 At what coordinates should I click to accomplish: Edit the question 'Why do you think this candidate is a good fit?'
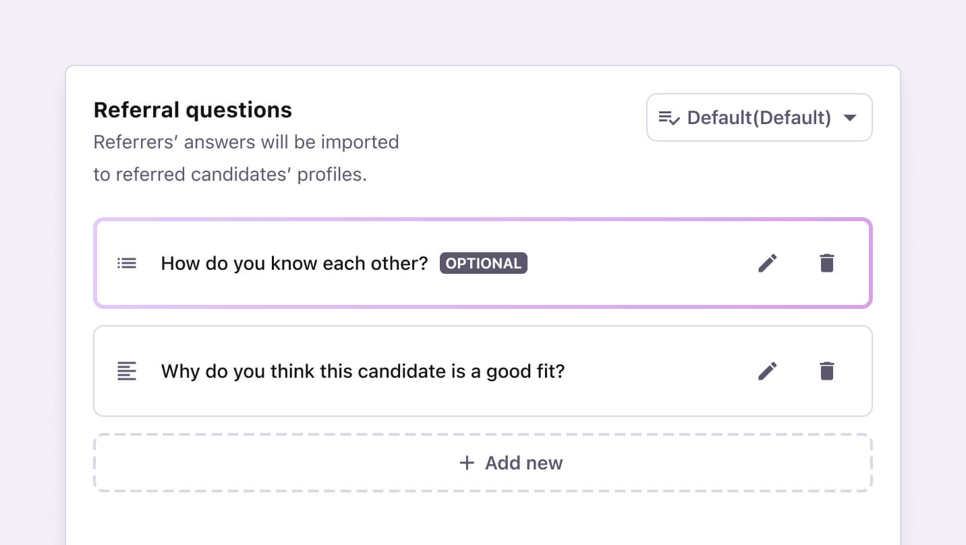click(x=768, y=371)
